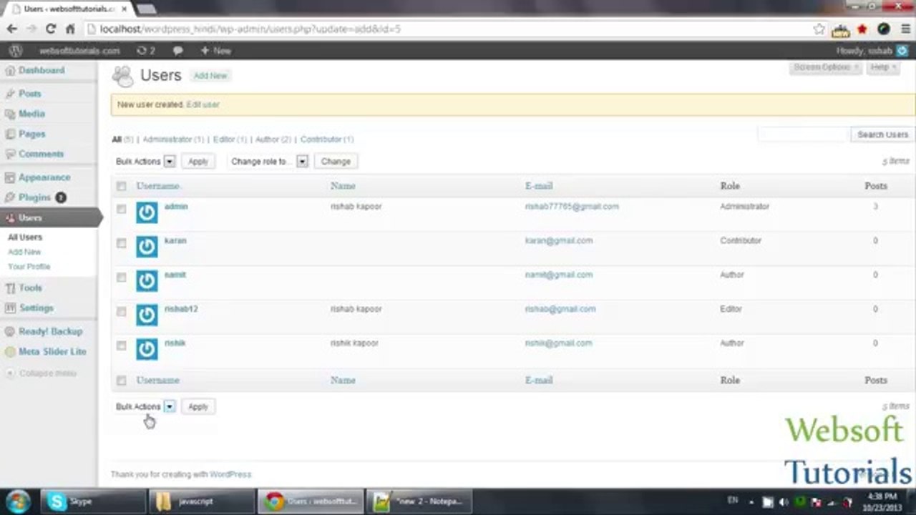Click the Change button
This screenshot has width=916, height=515.
[x=336, y=162]
